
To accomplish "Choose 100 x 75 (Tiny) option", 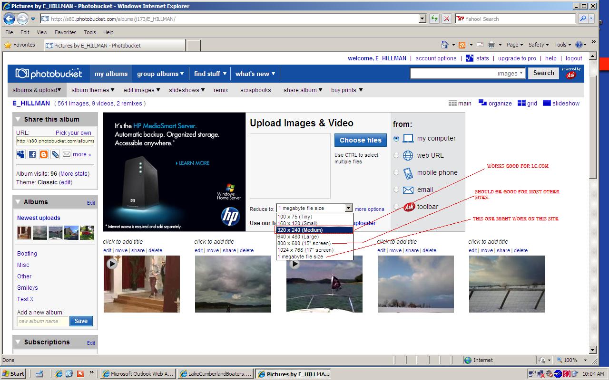I will coord(314,217).
